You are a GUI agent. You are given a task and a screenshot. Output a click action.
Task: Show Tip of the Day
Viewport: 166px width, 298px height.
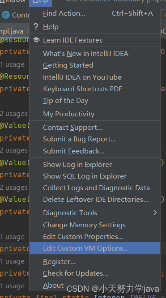click(x=95, y=101)
